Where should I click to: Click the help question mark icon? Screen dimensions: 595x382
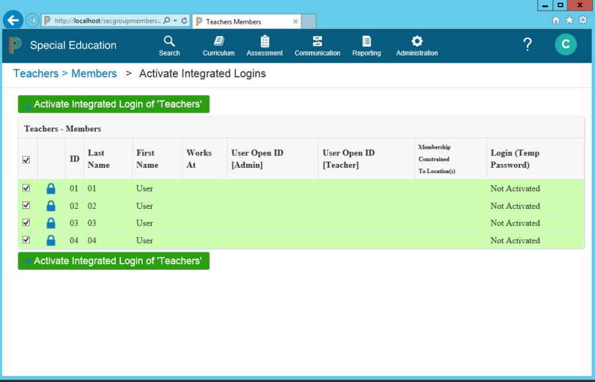coord(527,45)
